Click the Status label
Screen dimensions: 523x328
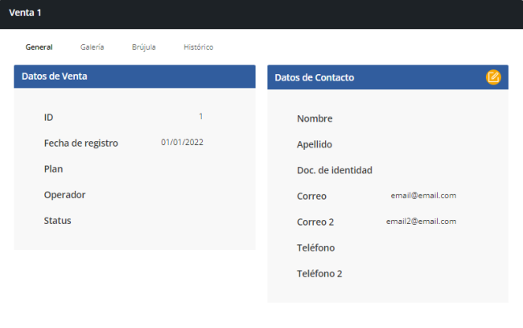coord(57,221)
